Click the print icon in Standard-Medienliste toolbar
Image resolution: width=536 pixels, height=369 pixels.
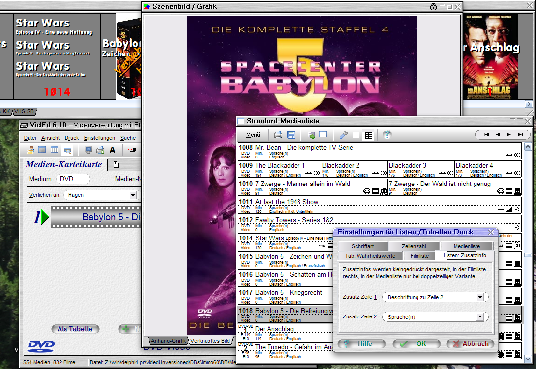[x=278, y=135]
